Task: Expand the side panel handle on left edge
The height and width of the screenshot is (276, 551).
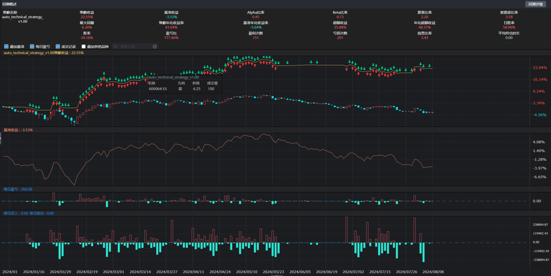Action: [1, 138]
